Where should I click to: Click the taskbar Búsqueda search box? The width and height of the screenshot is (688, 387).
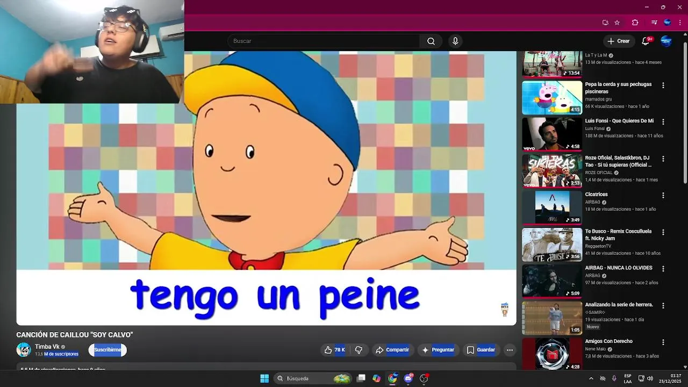pyautogui.click(x=314, y=378)
